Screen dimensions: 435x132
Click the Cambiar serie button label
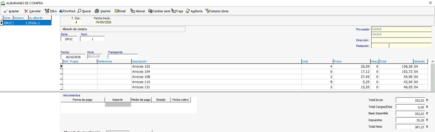tap(161, 11)
